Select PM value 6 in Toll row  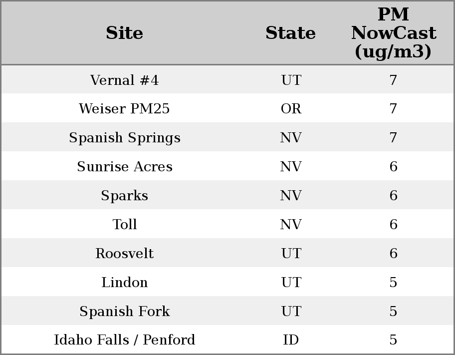click(x=393, y=225)
